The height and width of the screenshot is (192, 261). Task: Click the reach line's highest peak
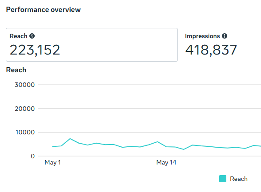tap(70, 138)
